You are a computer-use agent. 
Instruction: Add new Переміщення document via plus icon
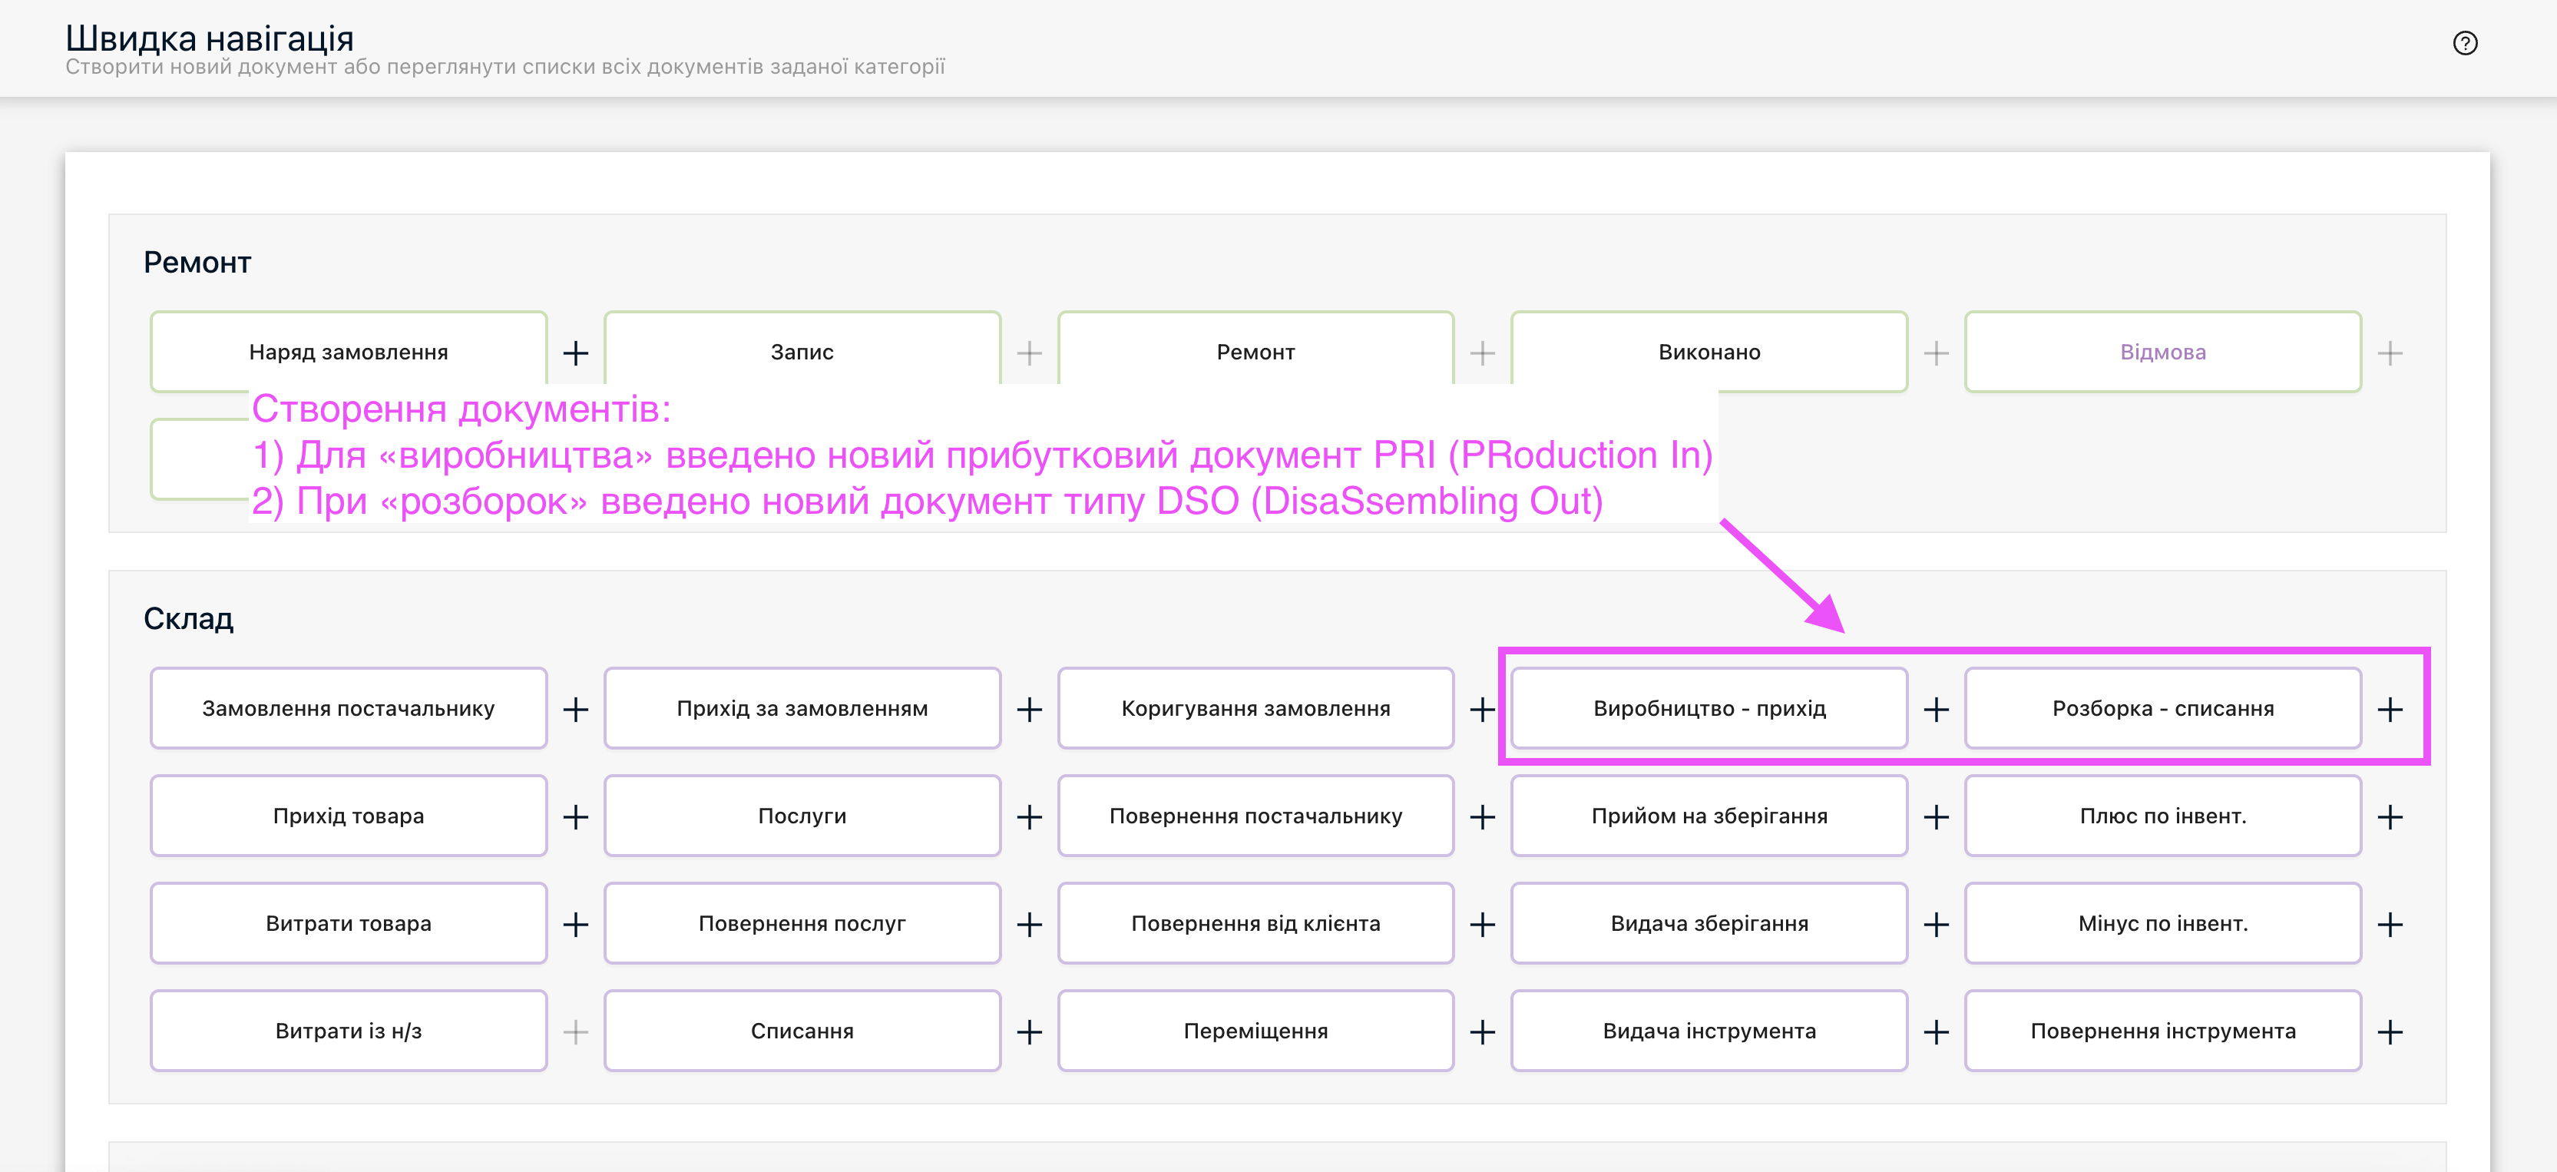click(x=1482, y=1032)
